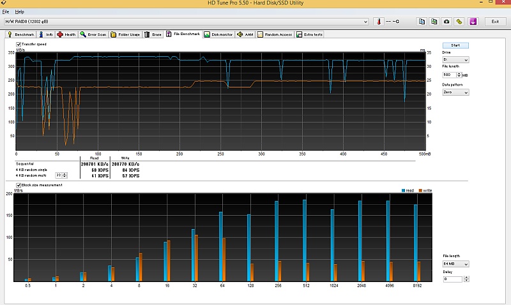511x305 pixels.
Task: Toggle the Block size measurement checkbox
Action: point(19,185)
